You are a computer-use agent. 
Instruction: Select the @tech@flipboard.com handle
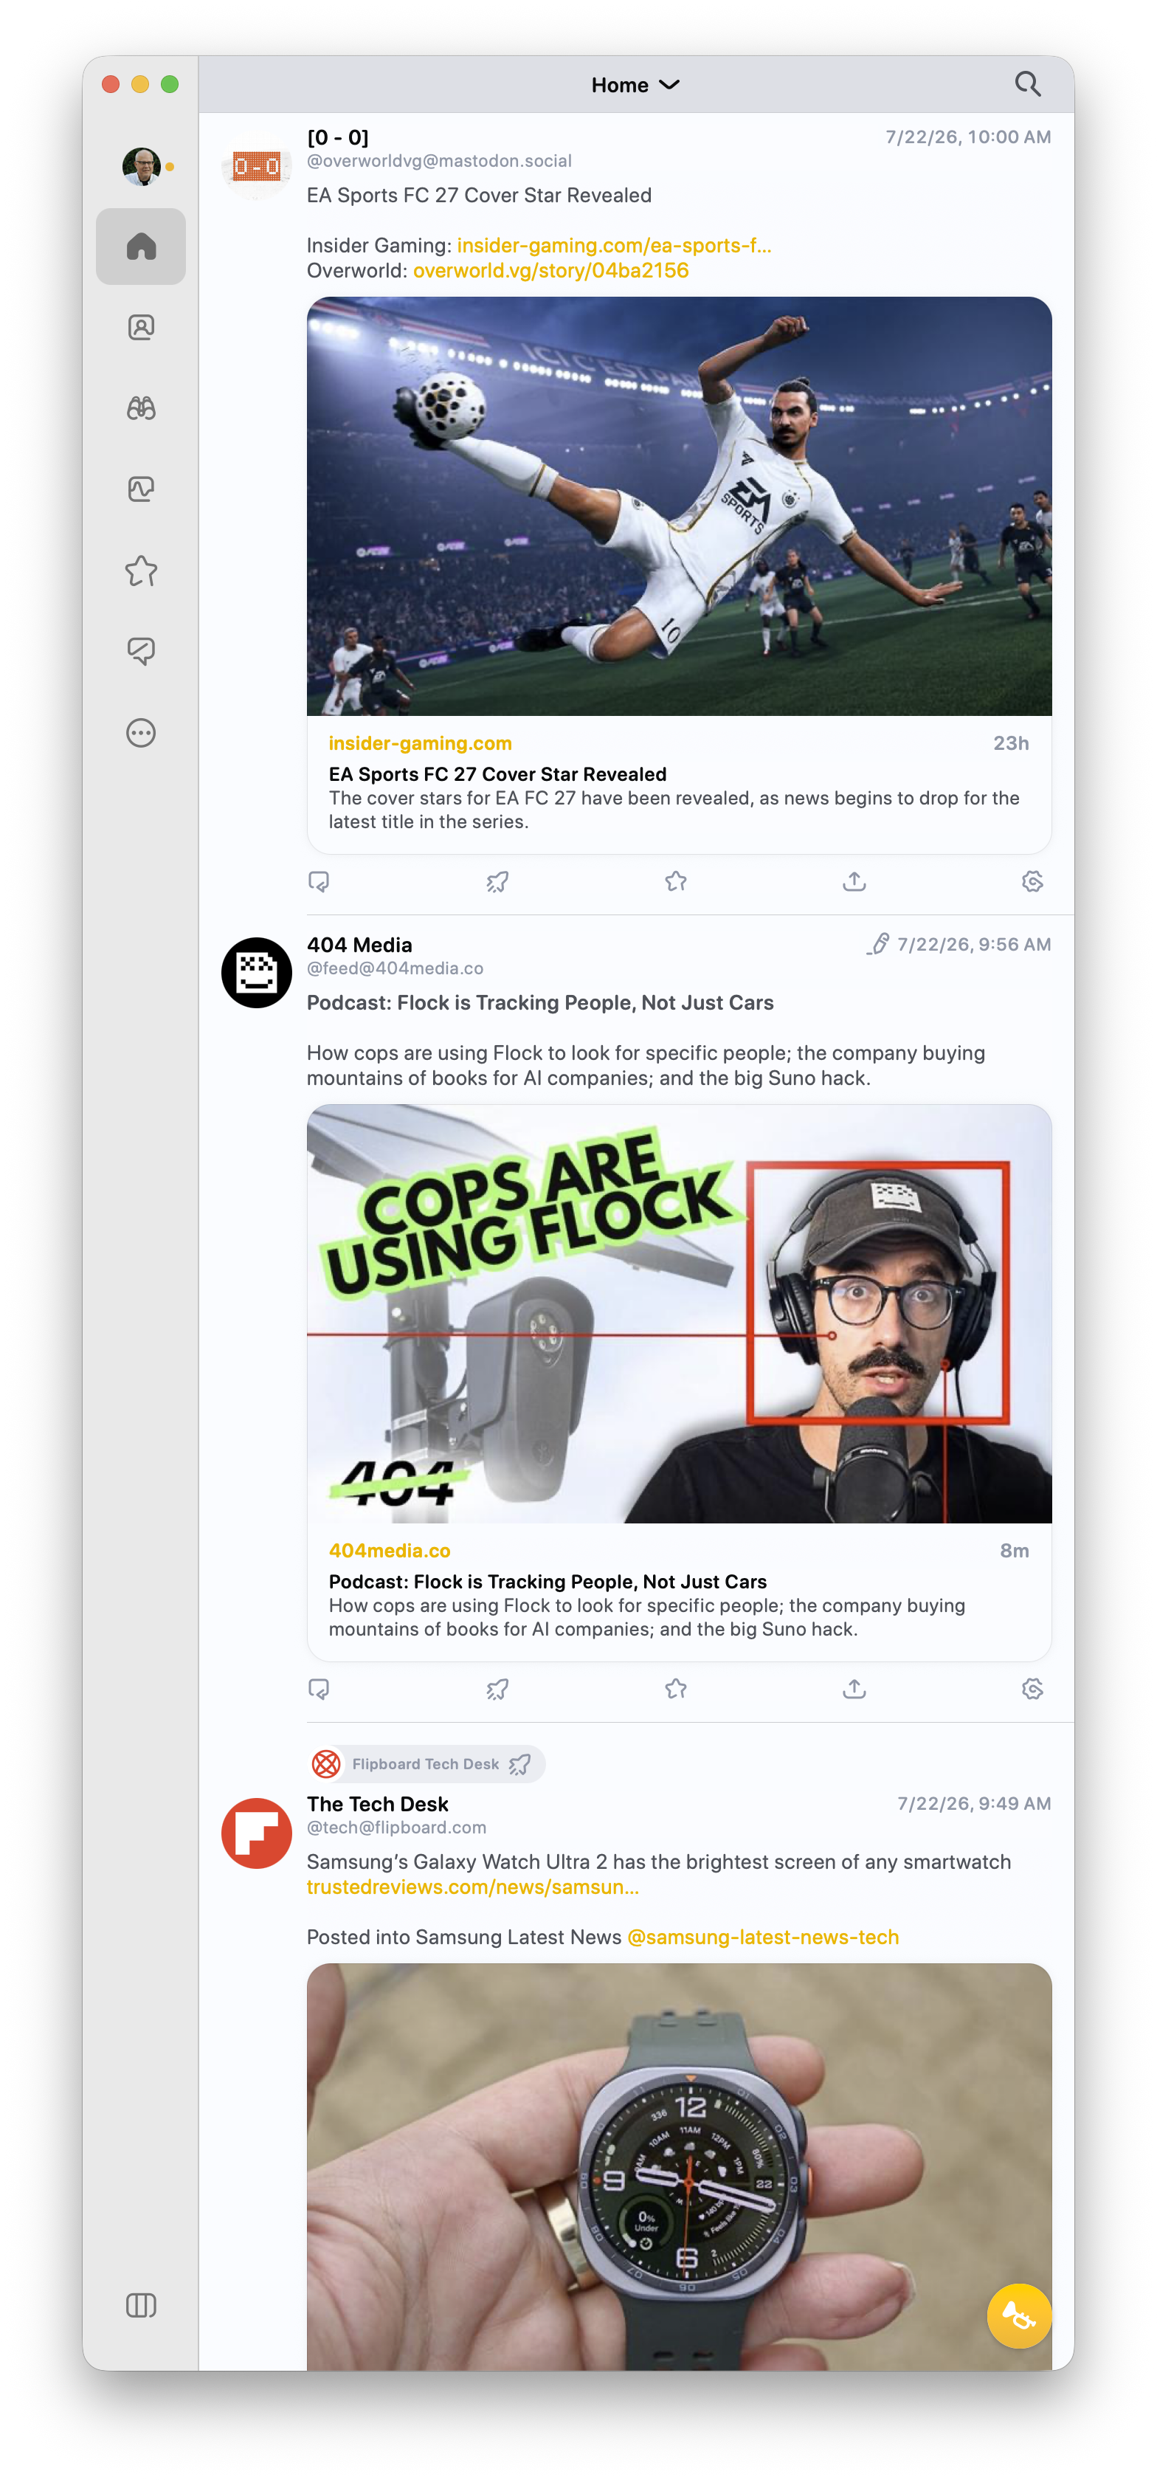pyautogui.click(x=396, y=1828)
